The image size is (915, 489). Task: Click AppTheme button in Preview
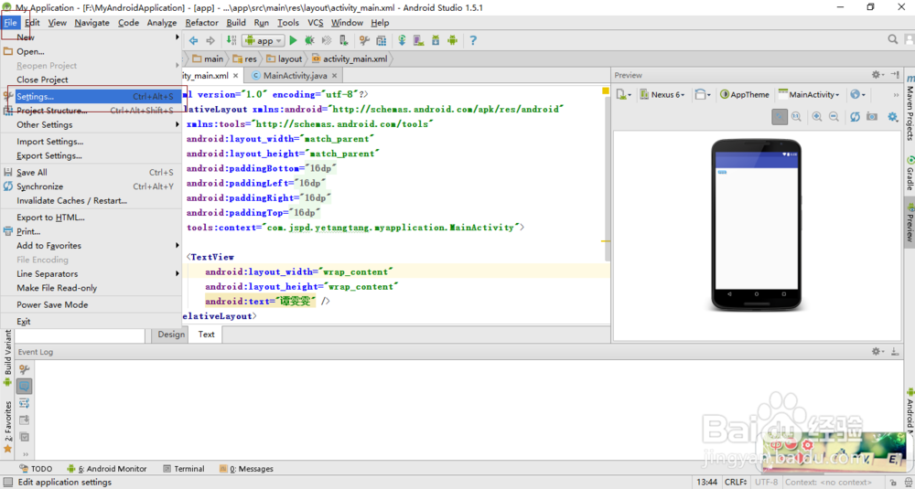pos(745,94)
